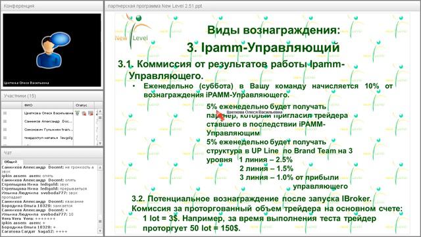Click the rightmost status icon in Цветкова row
Image resolution: width=421 pixels, height=237 pixels.
pos(91,113)
